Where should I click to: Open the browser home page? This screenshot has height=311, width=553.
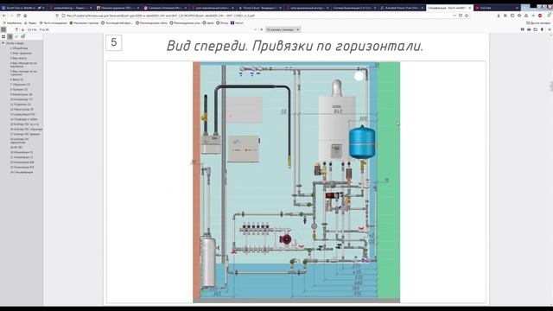coord(25,16)
